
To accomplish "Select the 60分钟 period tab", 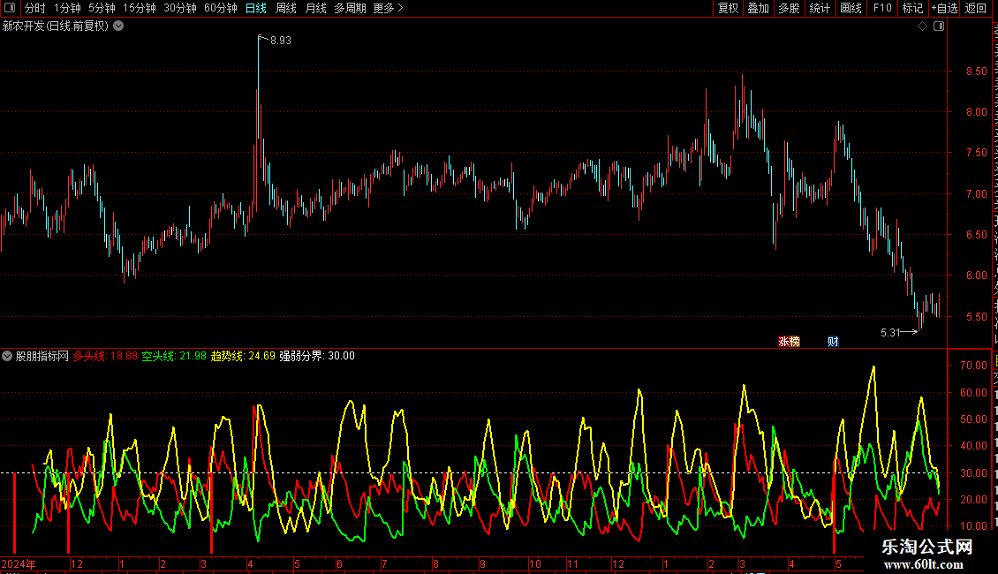I will point(220,8).
